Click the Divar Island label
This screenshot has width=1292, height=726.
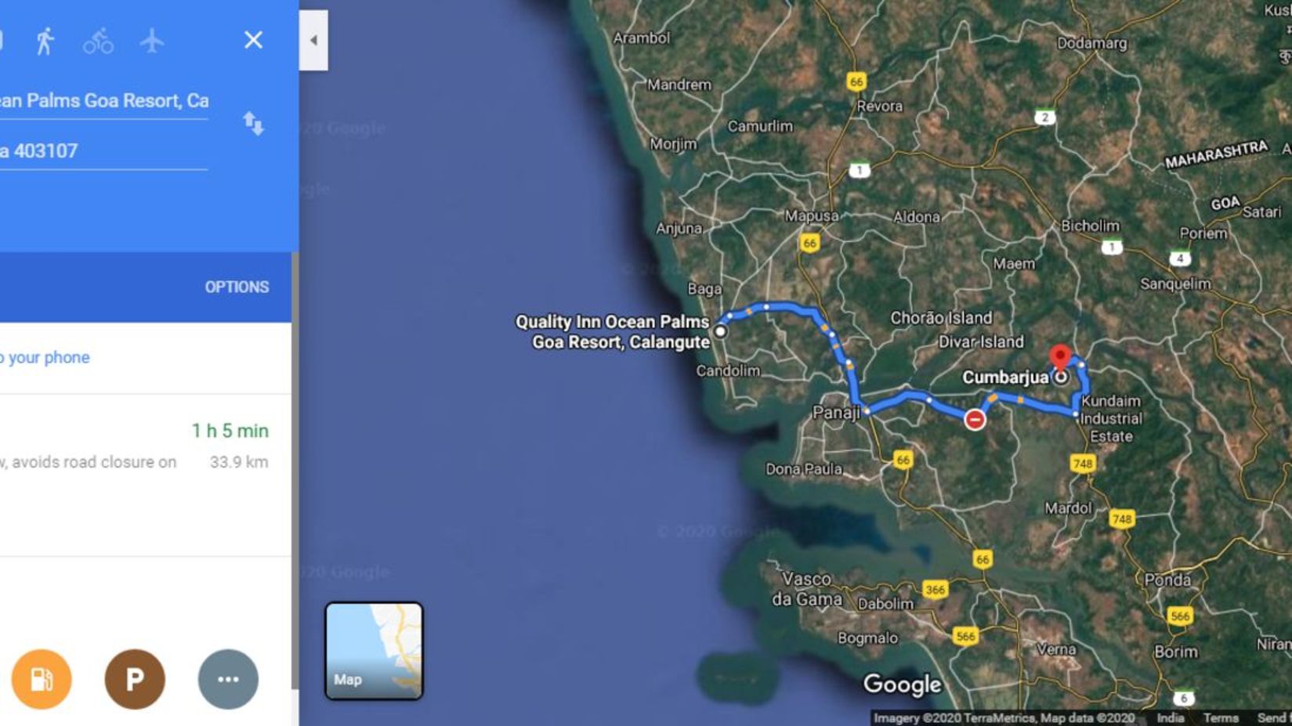tap(981, 341)
